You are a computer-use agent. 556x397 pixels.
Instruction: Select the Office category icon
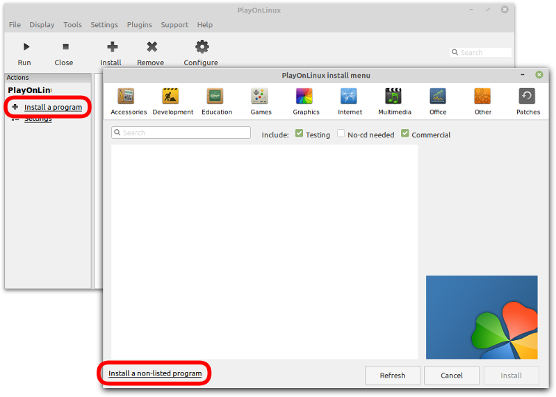coord(438,96)
